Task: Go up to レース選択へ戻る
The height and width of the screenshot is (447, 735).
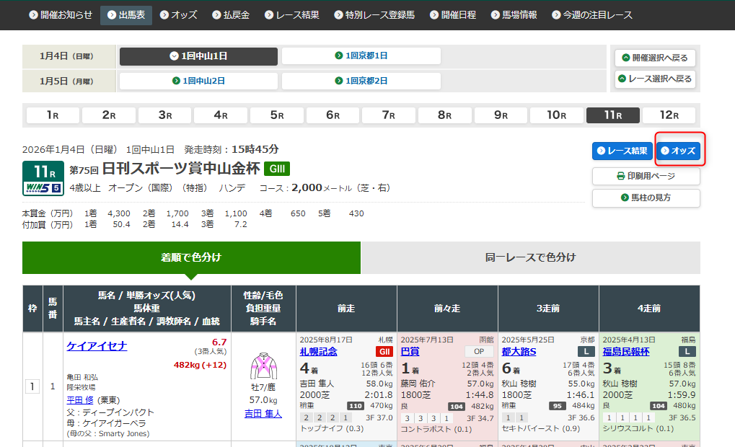Action: click(654, 79)
